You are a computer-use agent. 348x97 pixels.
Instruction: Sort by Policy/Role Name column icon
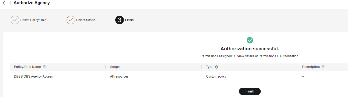44,67
